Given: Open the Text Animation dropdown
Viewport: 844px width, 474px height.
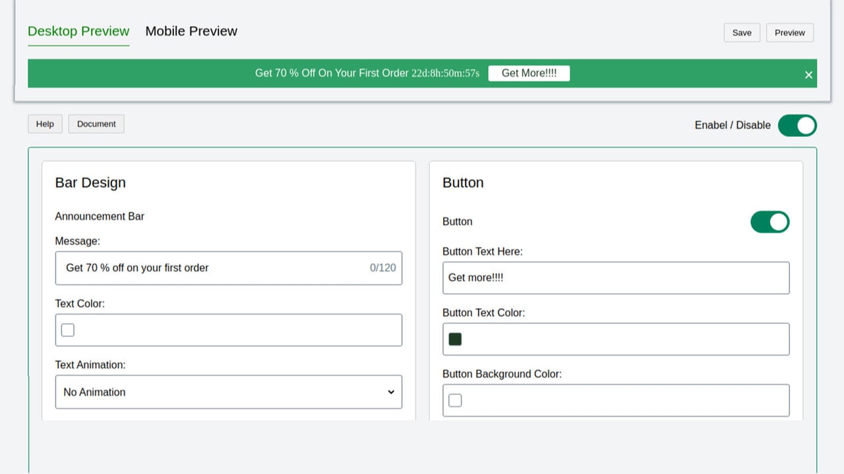Looking at the screenshot, I should coord(228,392).
